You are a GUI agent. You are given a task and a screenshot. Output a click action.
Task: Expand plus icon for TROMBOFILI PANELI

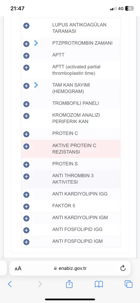click(26, 104)
